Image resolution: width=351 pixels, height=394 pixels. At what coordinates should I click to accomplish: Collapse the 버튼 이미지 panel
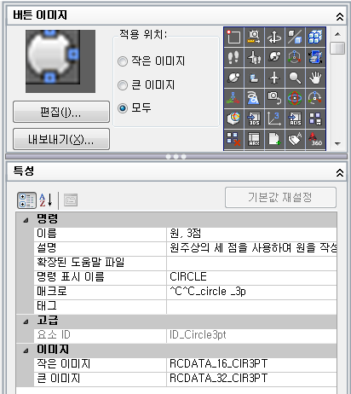coord(340,17)
